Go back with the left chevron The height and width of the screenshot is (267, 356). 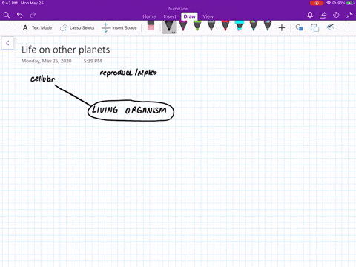[x=7, y=43]
